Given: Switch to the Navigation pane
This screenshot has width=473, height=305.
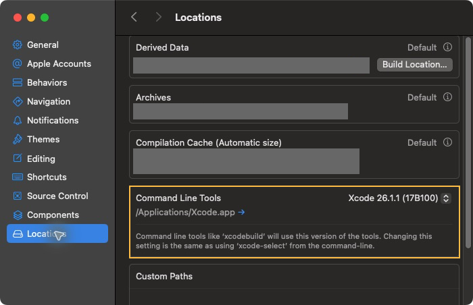Looking at the screenshot, I should (x=57, y=102).
